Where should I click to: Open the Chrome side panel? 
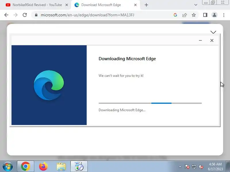click(205, 15)
